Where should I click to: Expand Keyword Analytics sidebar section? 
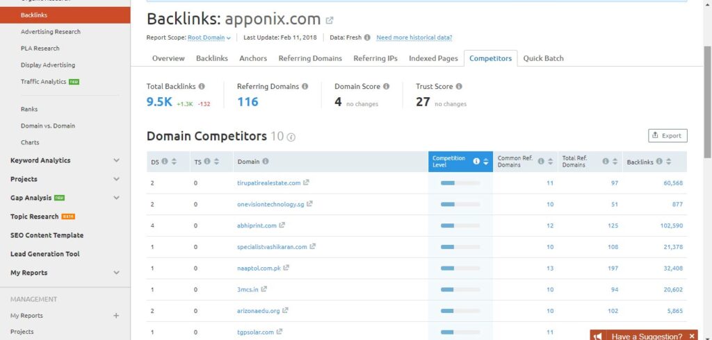(116, 160)
